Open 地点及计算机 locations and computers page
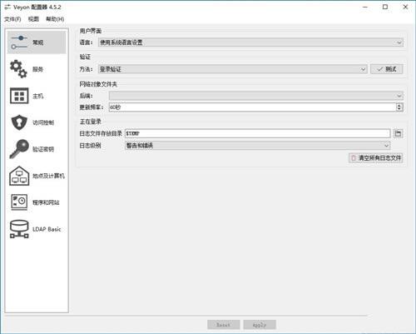This screenshot has height=334, width=416. [x=37, y=176]
